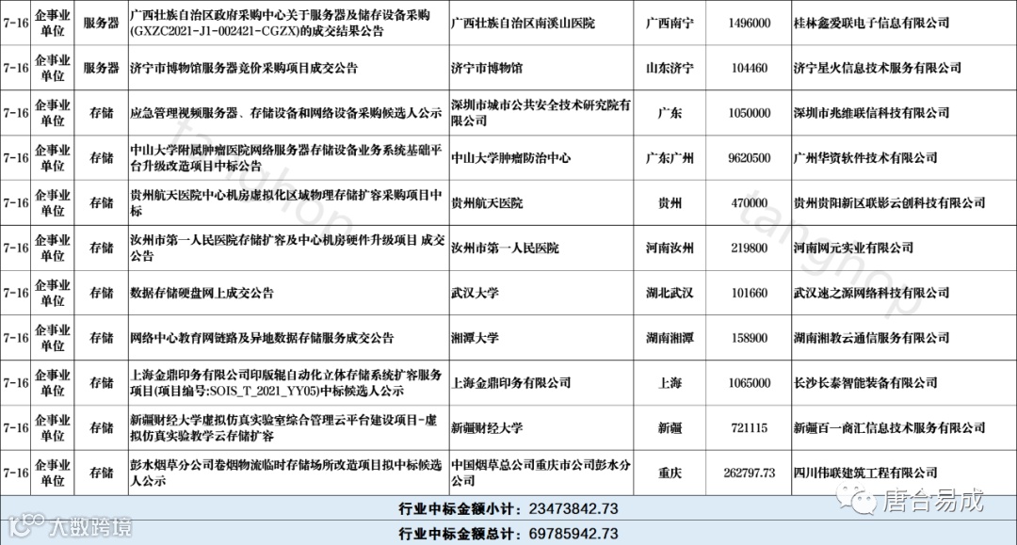Click amount cell 9620500
The image size is (1017, 545).
click(x=750, y=158)
